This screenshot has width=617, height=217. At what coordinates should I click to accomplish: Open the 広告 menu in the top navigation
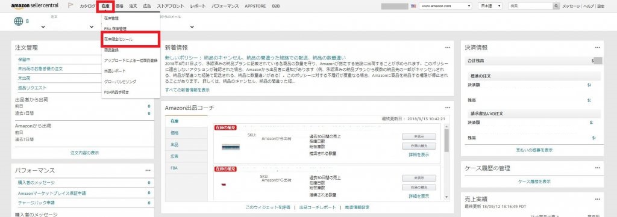pos(147,6)
